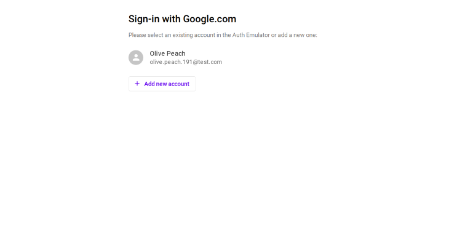This screenshot has width=449, height=252.
Task: Select the Olive Peach account name
Action: click(x=167, y=53)
